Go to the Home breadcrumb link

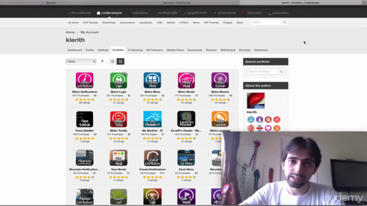coord(70,32)
